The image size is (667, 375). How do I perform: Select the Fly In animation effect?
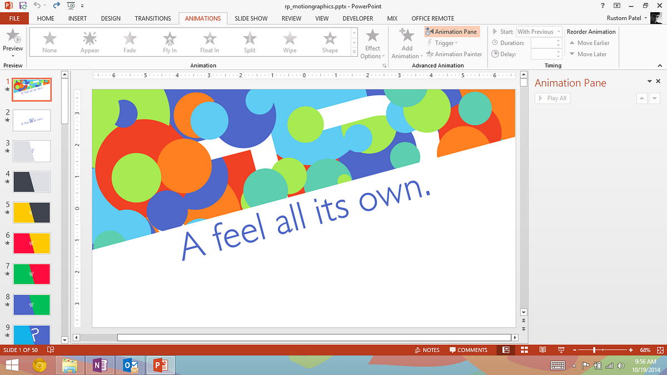[x=169, y=42]
